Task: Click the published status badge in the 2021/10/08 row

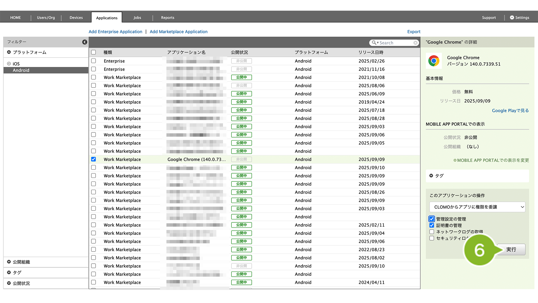Action: tap(241, 77)
